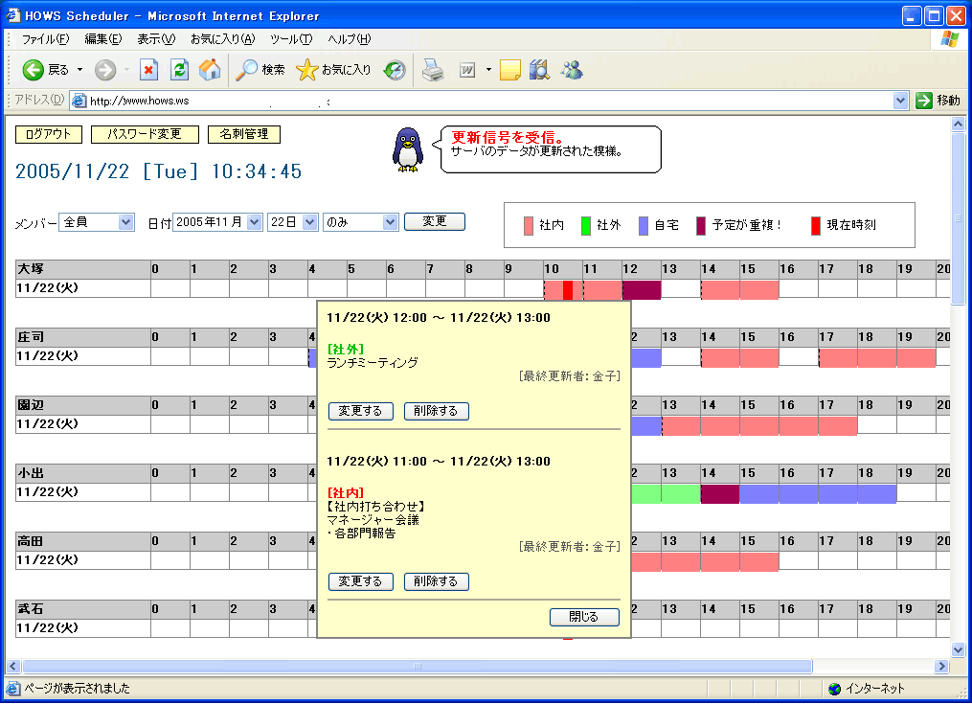Open the 編集(E) menu
Viewport: 972px width, 704px height.
(x=102, y=39)
